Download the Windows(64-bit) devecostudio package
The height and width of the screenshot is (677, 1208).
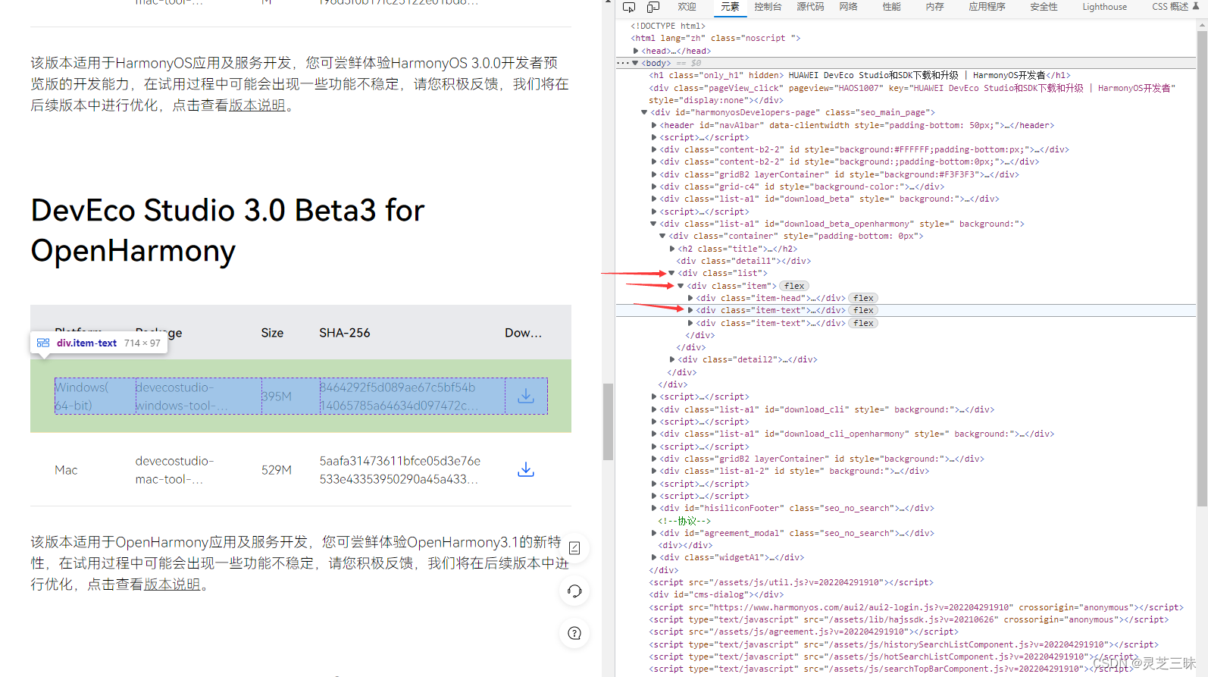tap(526, 396)
